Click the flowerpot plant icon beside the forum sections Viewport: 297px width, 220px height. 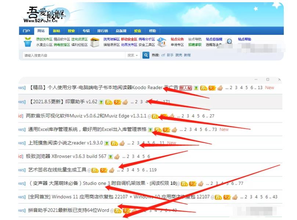28,42
